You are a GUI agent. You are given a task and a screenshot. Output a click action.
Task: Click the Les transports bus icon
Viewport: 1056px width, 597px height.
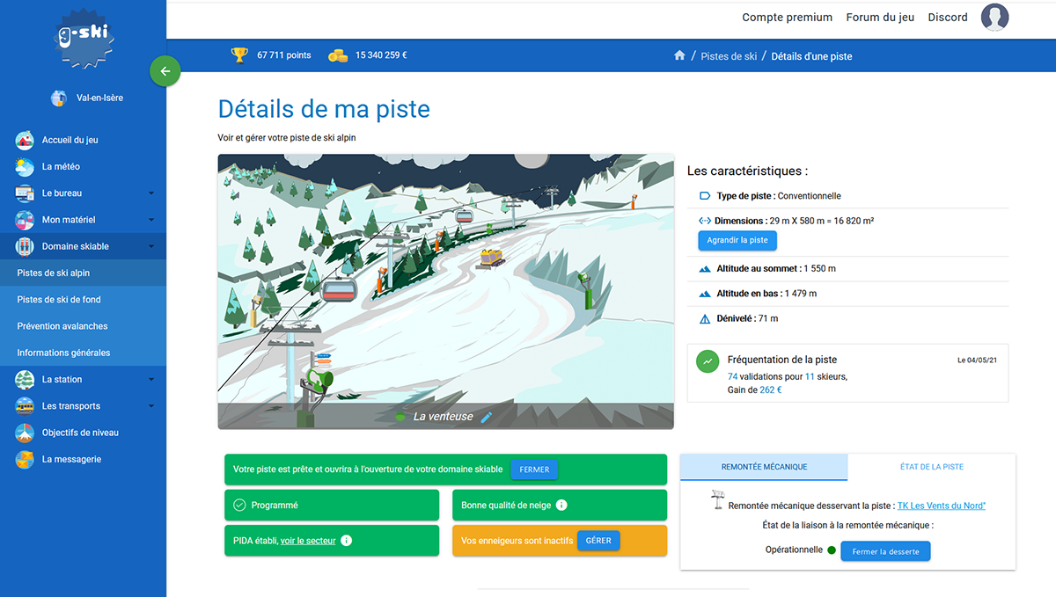click(25, 406)
